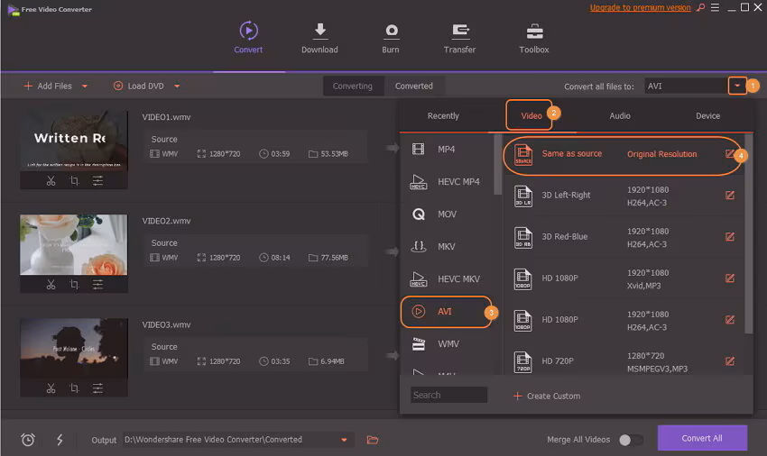Image resolution: width=767 pixels, height=456 pixels.
Task: Expand the Add Files dropdown arrow
Action: [85, 86]
